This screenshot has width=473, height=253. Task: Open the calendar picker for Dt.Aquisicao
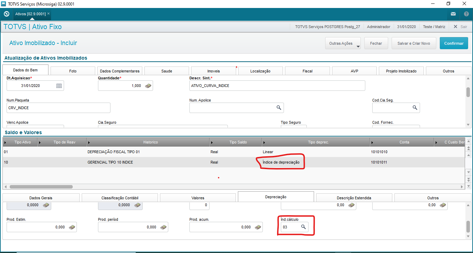pos(59,86)
